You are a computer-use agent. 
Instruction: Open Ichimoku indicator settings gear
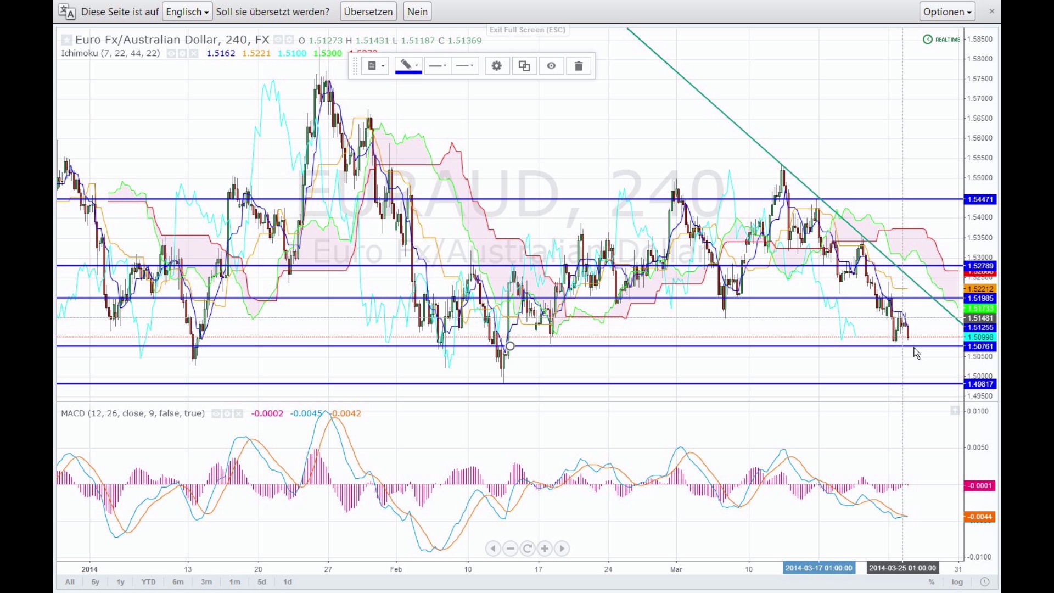[183, 53]
